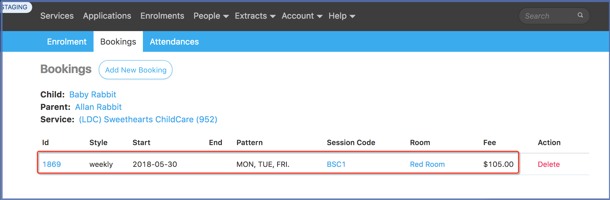Open the Sweethearts ChildCare service link

(x=148, y=119)
